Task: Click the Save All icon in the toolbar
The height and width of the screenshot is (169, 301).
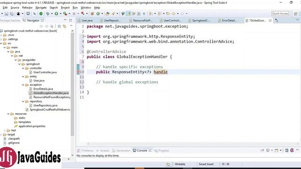Action: 12,14
